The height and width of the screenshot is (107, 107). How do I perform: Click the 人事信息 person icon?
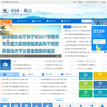(24, 75)
